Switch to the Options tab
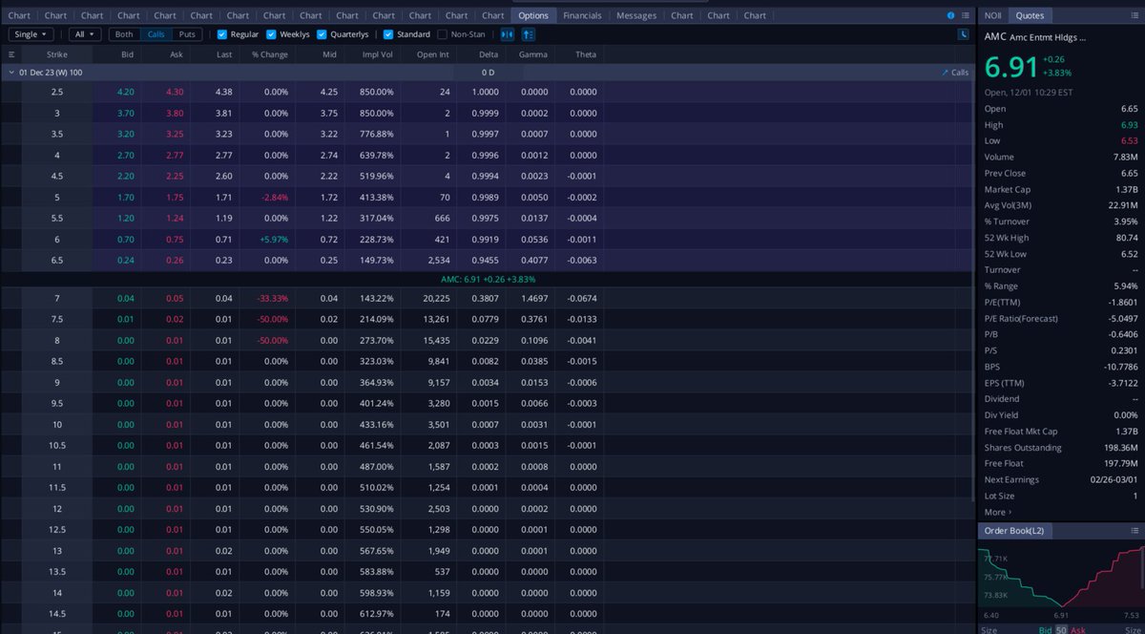 (x=533, y=15)
